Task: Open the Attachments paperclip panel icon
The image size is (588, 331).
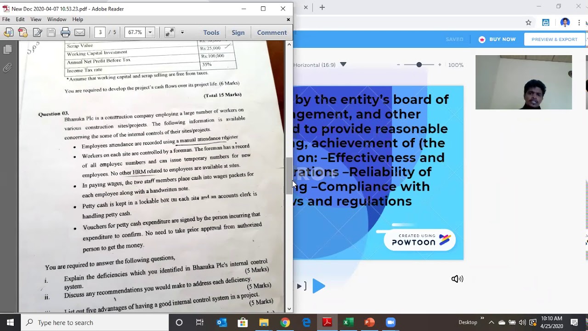Action: coord(7,68)
